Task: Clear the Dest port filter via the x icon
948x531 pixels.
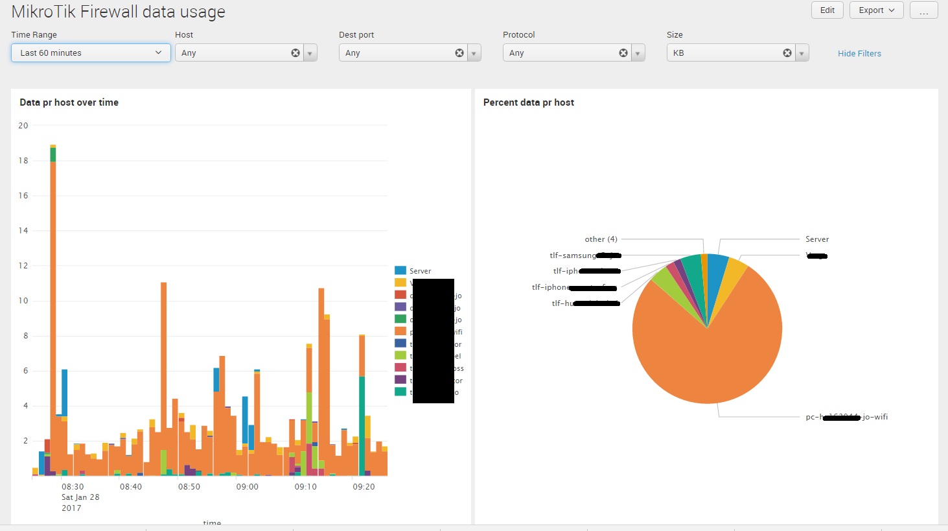Action: [x=459, y=53]
